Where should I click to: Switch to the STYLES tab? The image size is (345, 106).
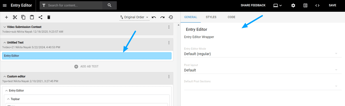[x=211, y=17]
